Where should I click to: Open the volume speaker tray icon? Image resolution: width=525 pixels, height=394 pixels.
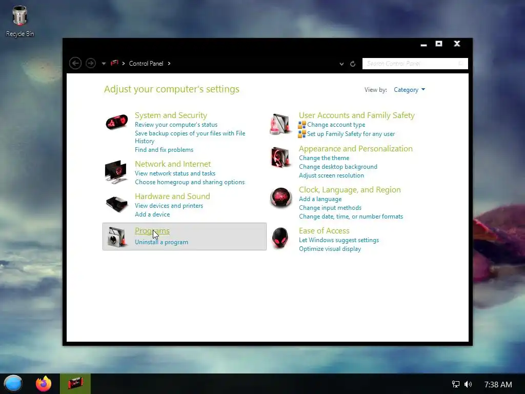coord(468,384)
